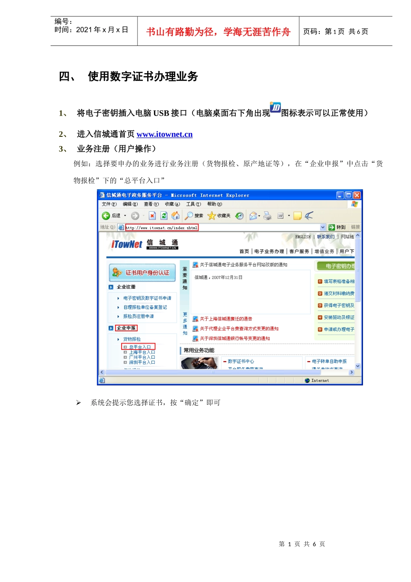Click the 电子业务办理 navigation tab
The height and width of the screenshot is (582, 411).
pyautogui.click(x=269, y=252)
